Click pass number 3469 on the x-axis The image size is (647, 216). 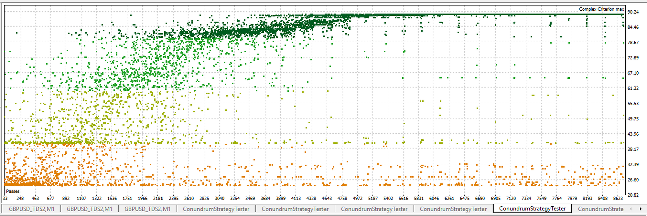tap(251, 199)
